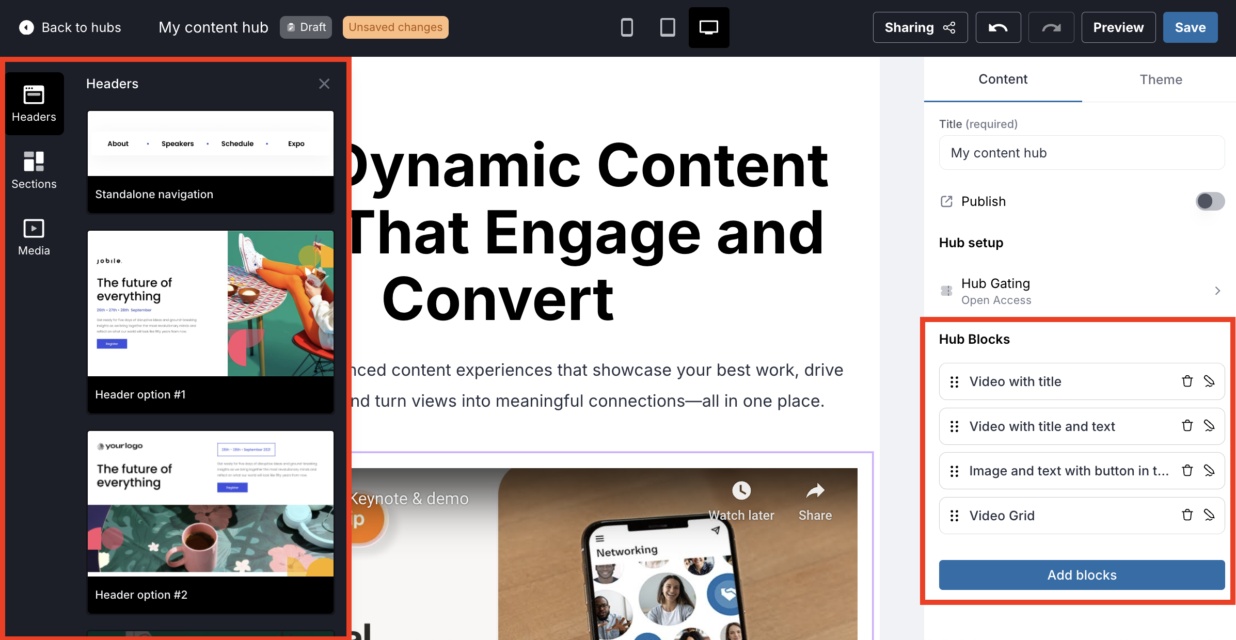Click Share arrow on video
The image size is (1236, 640).
(815, 491)
